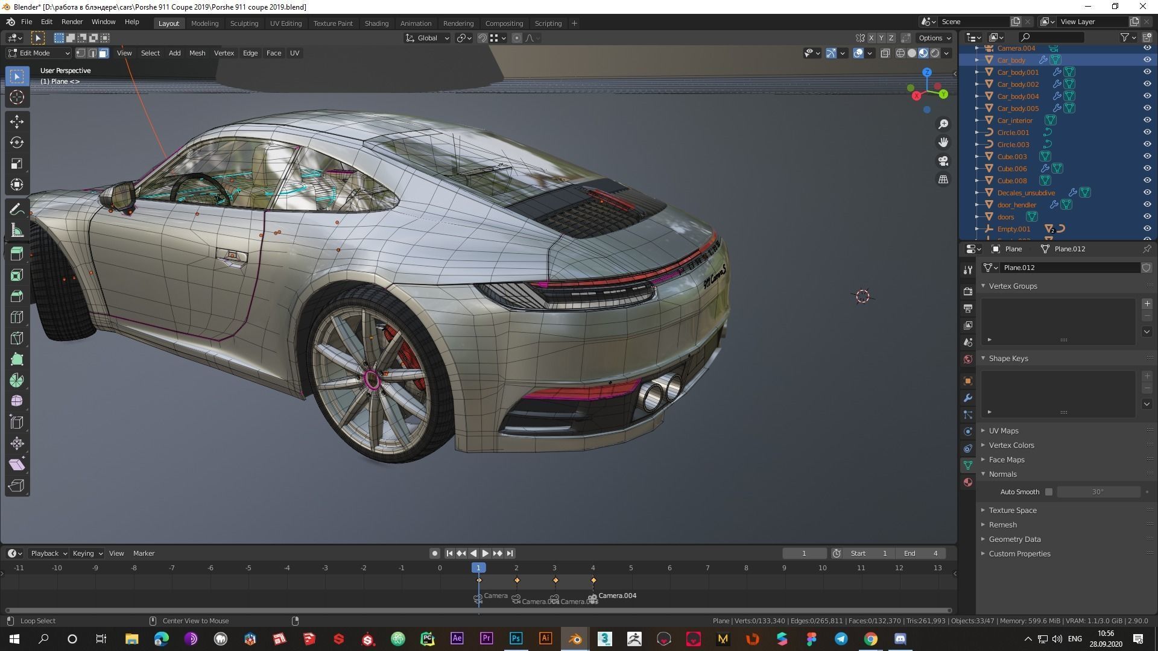
Task: Click Auto Smooth angle slider
Action: pyautogui.click(x=1098, y=492)
